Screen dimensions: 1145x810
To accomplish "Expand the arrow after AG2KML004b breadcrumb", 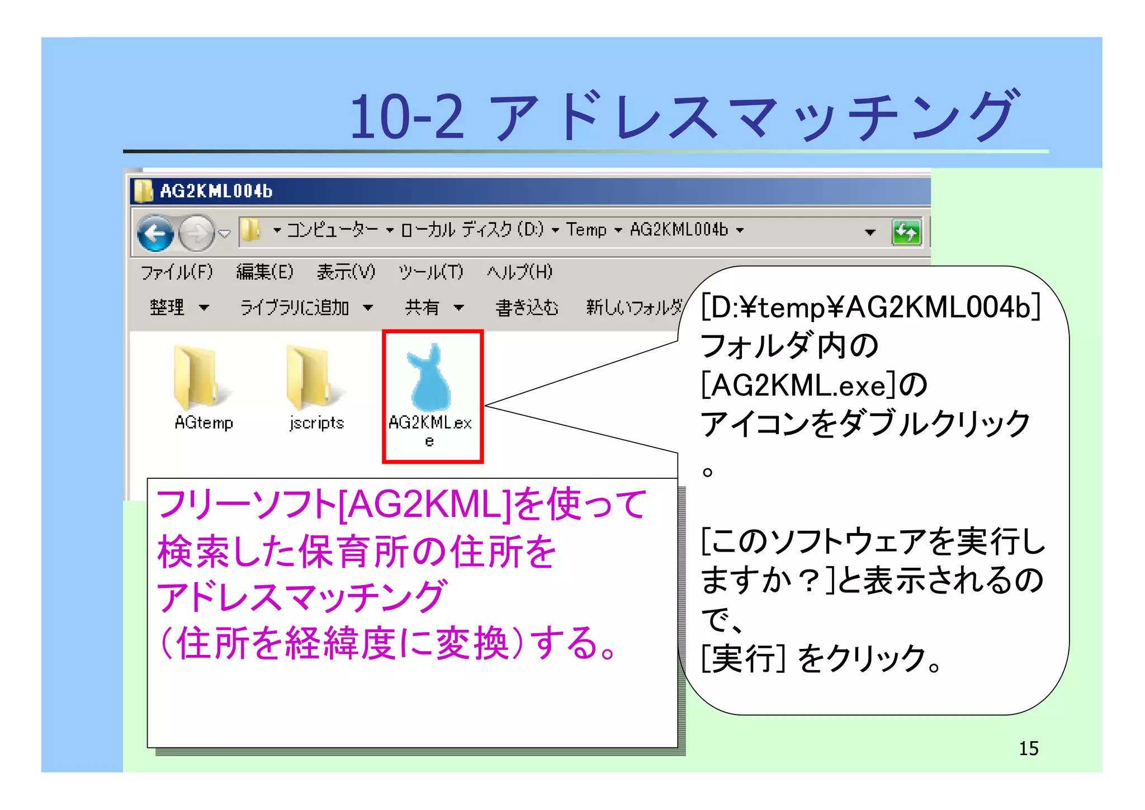I will tap(740, 230).
